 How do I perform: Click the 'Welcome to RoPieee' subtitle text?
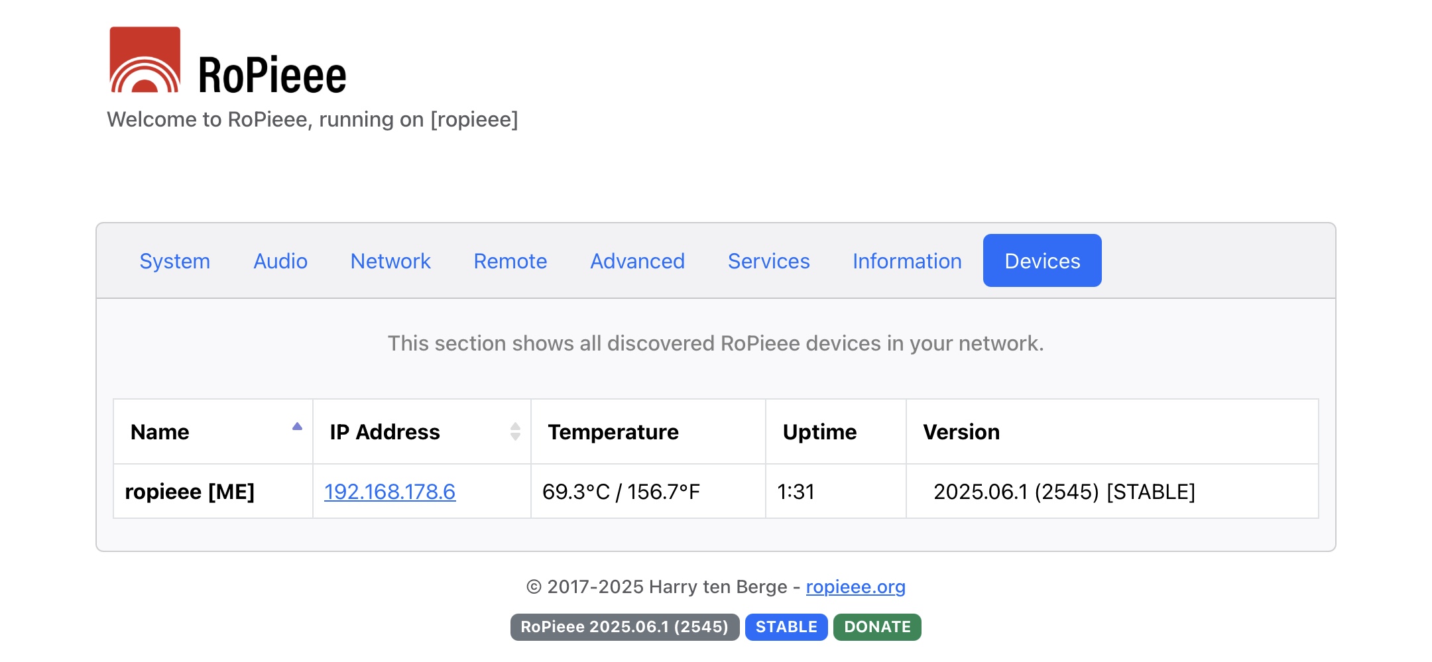pos(312,120)
